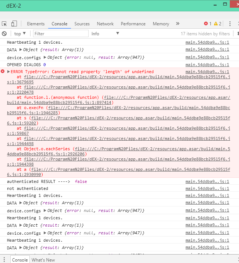The width and height of the screenshot is (239, 263).
Task: Switch to the Elements tab
Action: coord(36,24)
